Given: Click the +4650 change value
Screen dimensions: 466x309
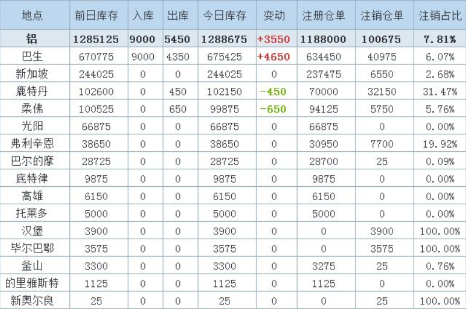Looking at the screenshot, I should pos(274,57).
